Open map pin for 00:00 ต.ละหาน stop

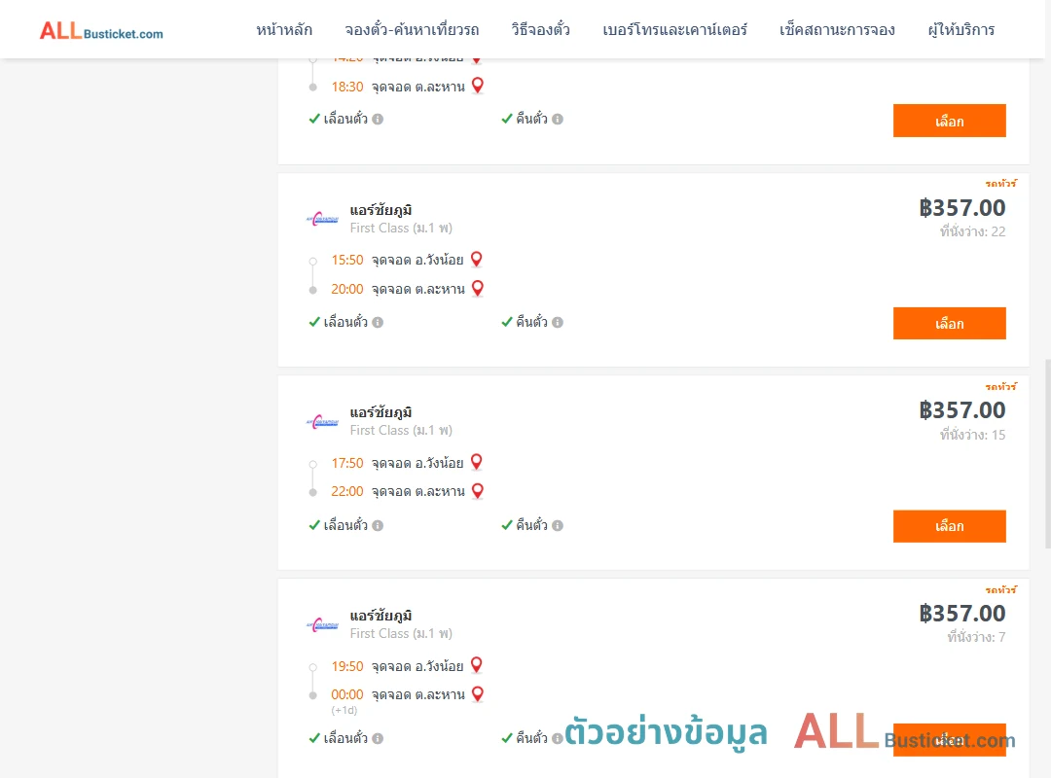pyautogui.click(x=478, y=694)
